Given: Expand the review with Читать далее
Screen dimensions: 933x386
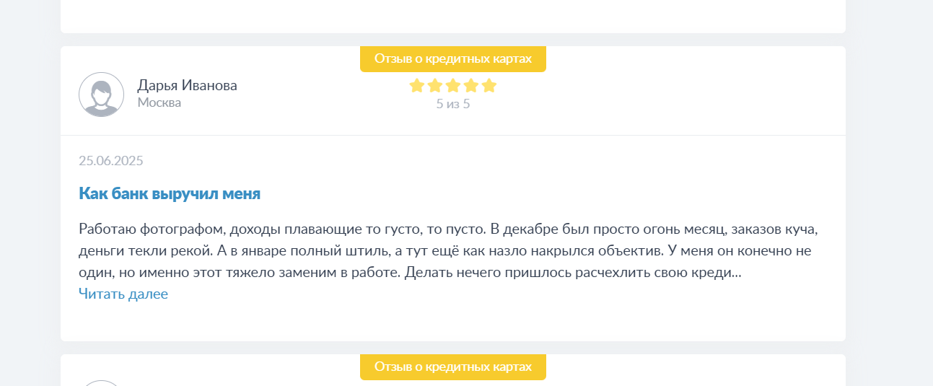Looking at the screenshot, I should point(123,294).
